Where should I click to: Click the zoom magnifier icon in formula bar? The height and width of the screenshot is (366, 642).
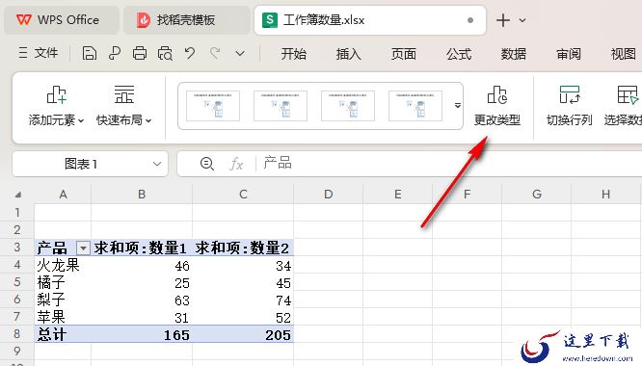point(206,164)
